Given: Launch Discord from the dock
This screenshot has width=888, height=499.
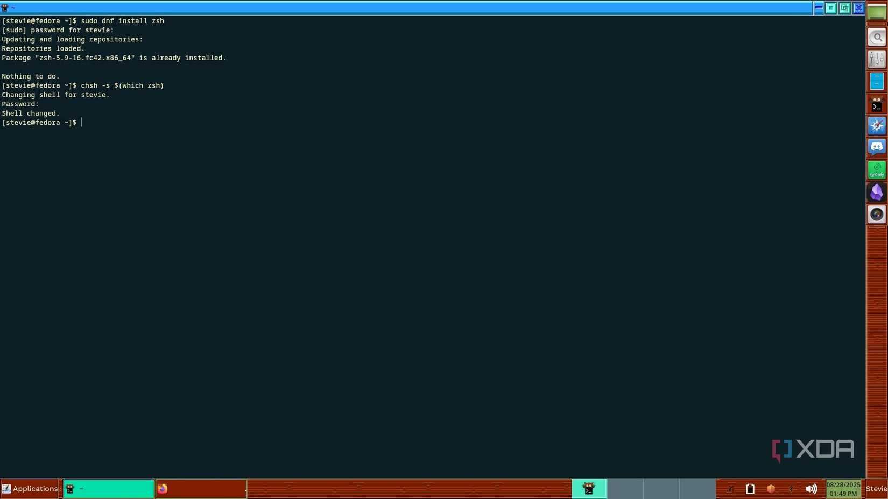Looking at the screenshot, I should [876, 147].
